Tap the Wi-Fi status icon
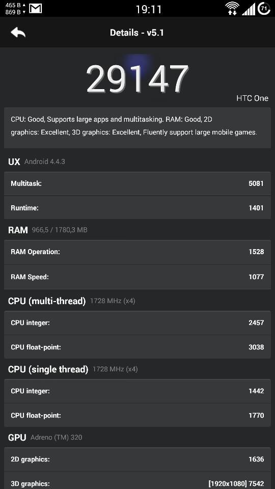275x489 pixels. [x=233, y=9]
